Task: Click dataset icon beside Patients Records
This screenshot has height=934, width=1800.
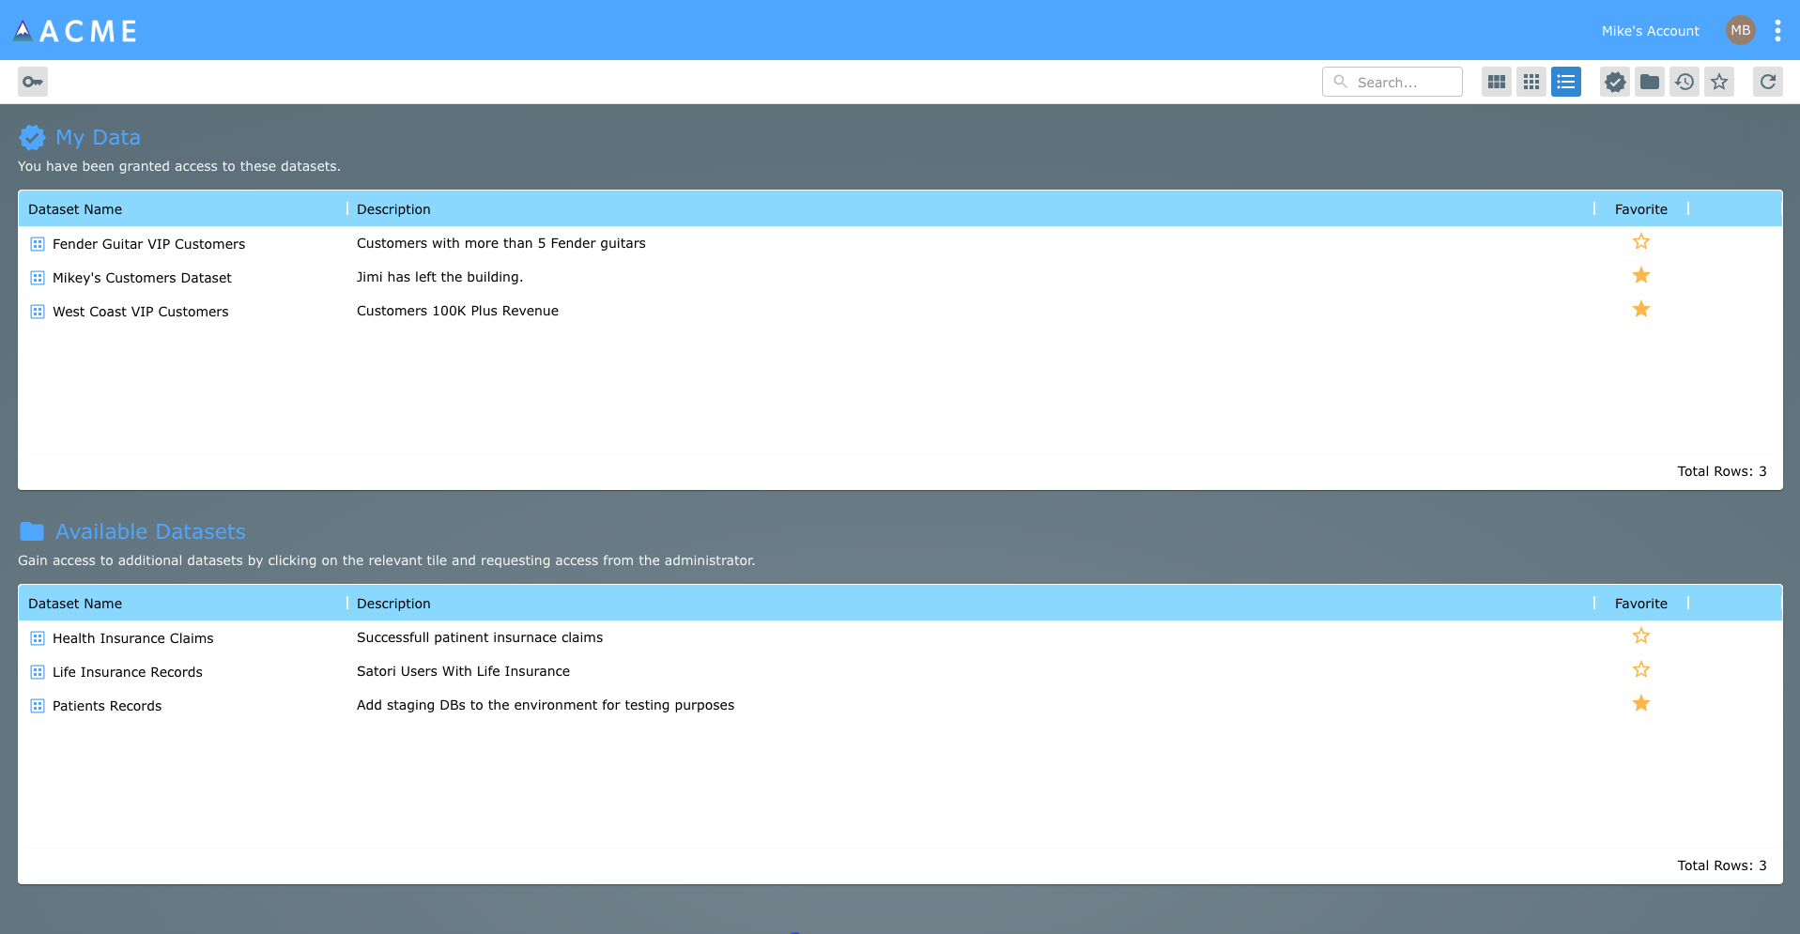Action: pos(38,706)
